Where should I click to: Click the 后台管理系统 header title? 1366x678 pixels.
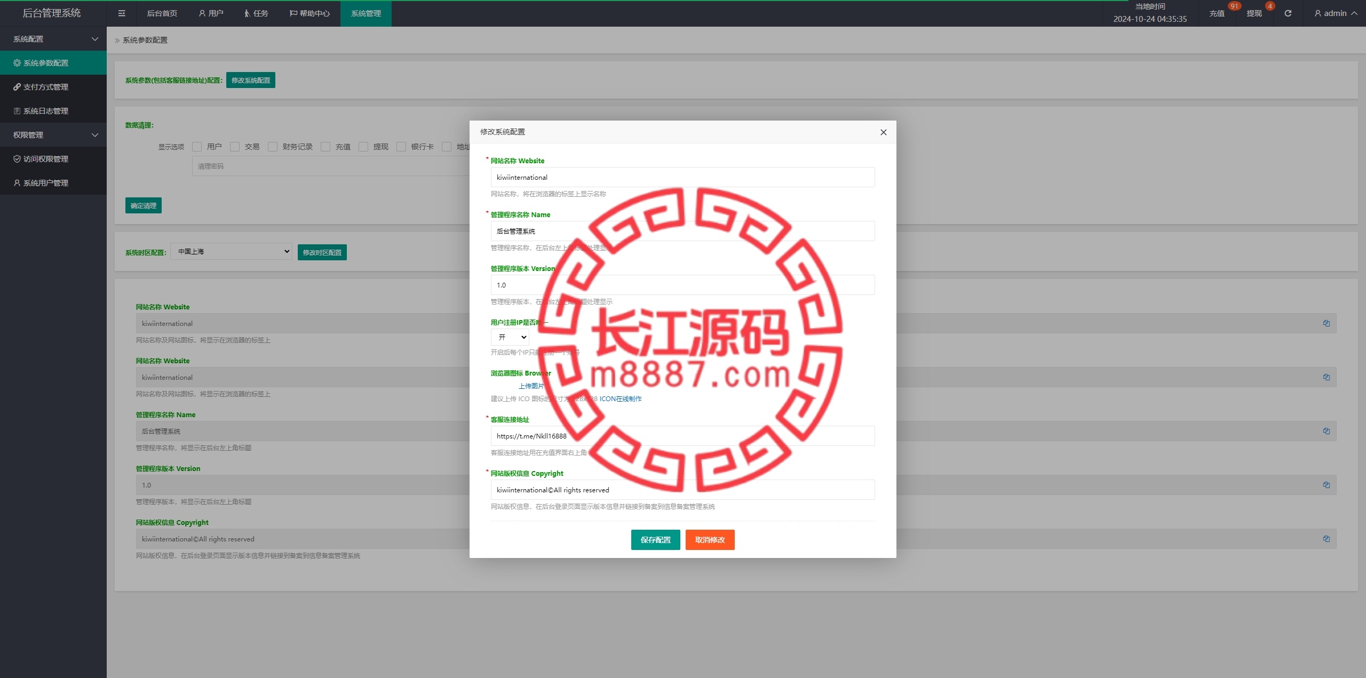tap(52, 13)
